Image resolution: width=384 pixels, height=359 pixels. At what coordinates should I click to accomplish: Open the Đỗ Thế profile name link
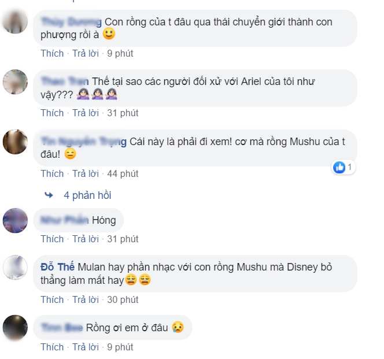(57, 267)
